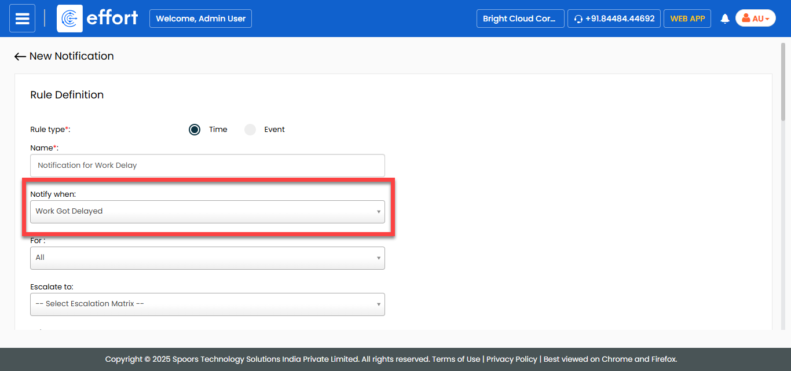Open the Privacy Policy link

512,359
